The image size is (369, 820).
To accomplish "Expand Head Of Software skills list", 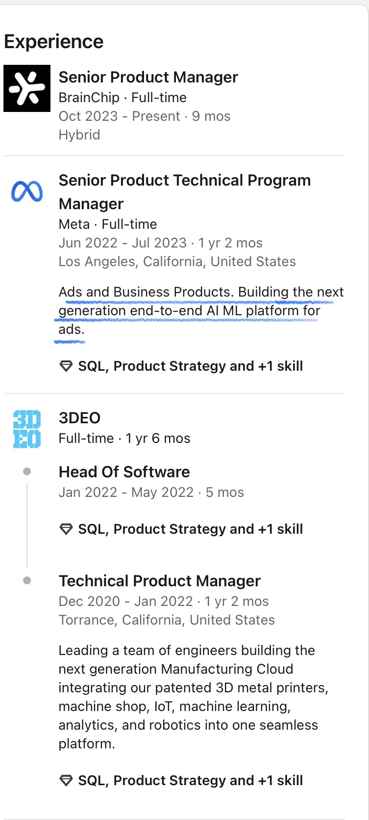I will 190,529.
